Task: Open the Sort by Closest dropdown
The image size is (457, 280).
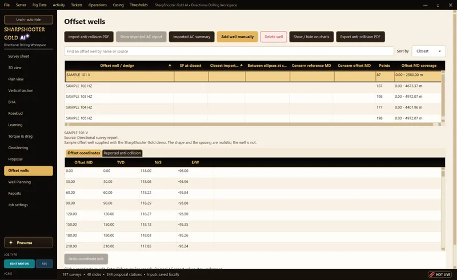Action: coord(428,51)
